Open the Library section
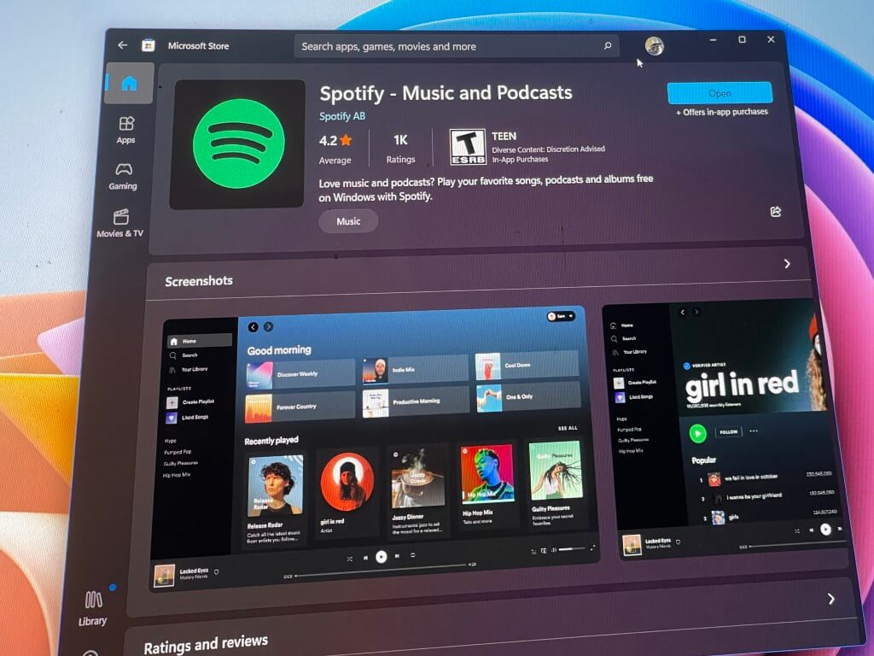The height and width of the screenshot is (656, 874). (93, 609)
